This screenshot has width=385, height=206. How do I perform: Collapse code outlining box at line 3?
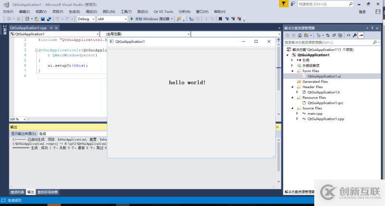click(x=36, y=50)
